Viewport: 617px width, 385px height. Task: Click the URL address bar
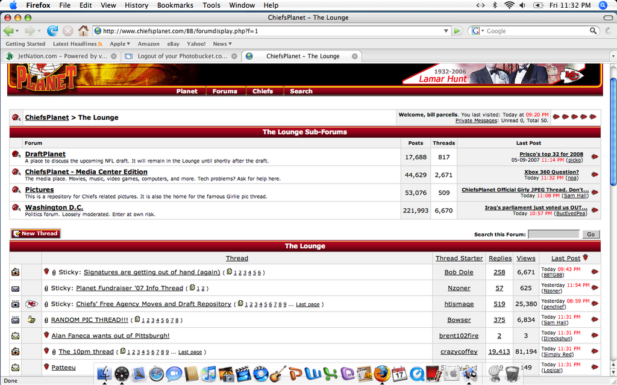pyautogui.click(x=271, y=31)
